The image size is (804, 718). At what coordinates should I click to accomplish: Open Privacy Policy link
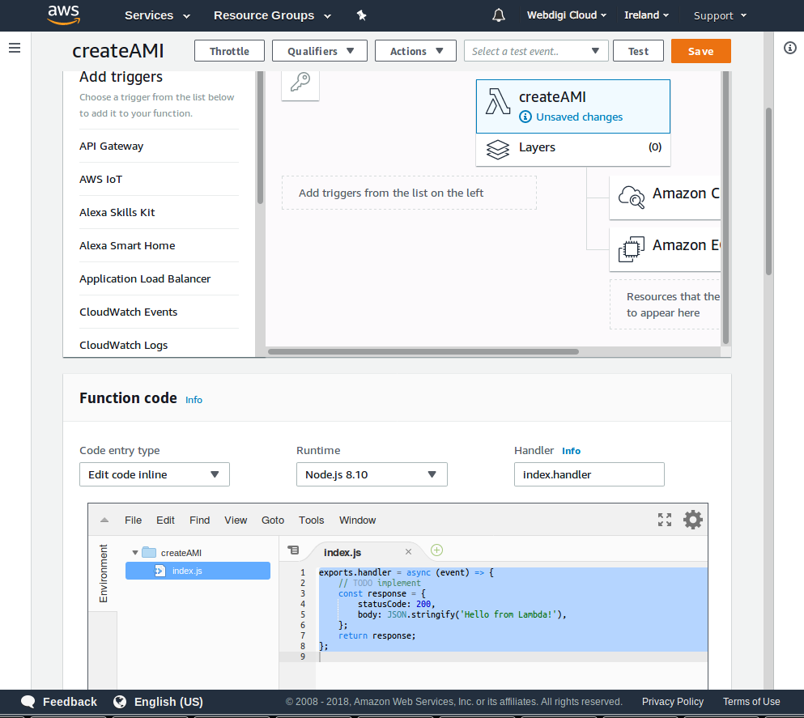click(x=673, y=702)
